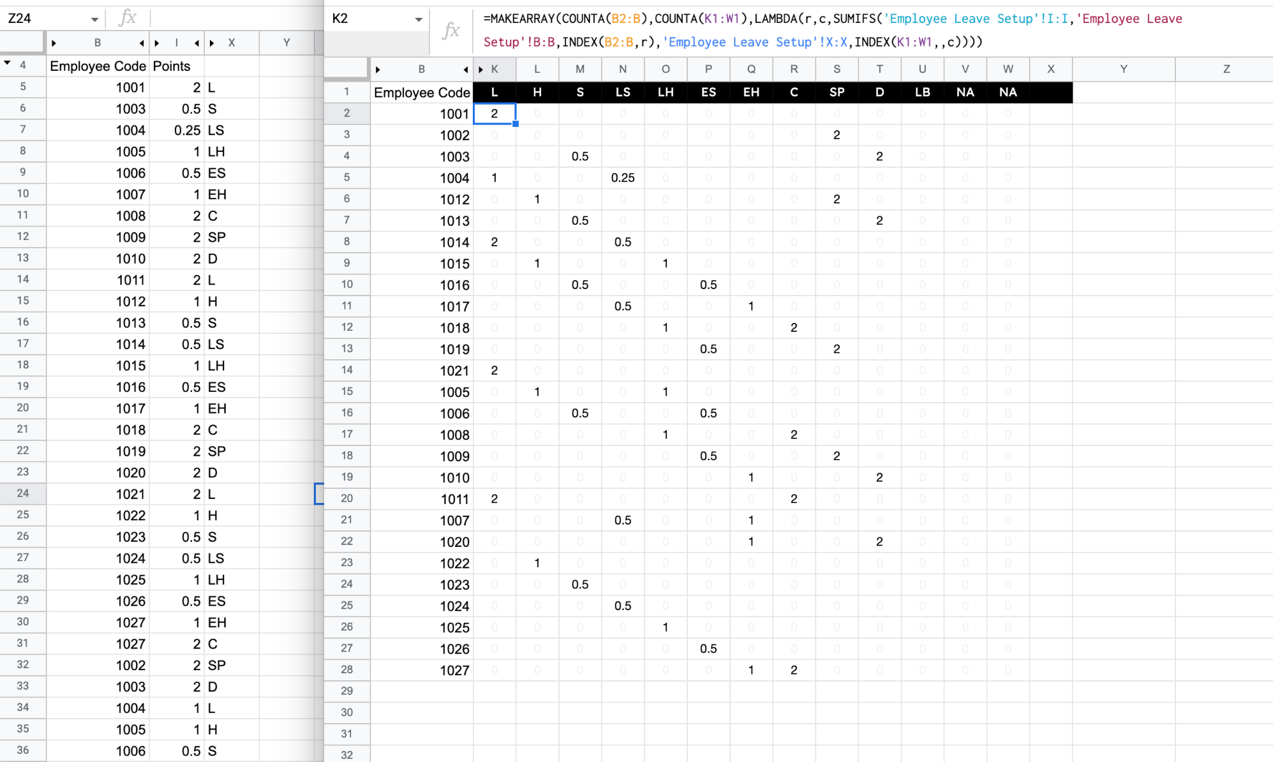Click the black 'ES' header cell

[x=708, y=93]
